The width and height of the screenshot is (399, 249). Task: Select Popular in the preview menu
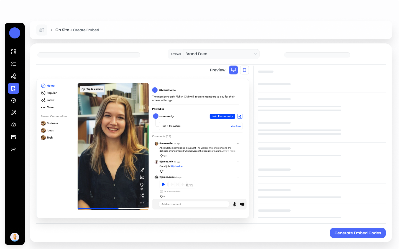tap(49, 93)
